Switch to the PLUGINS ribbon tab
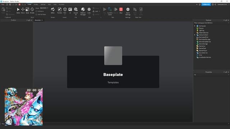This screenshot has width=230, height=129. 61,5
